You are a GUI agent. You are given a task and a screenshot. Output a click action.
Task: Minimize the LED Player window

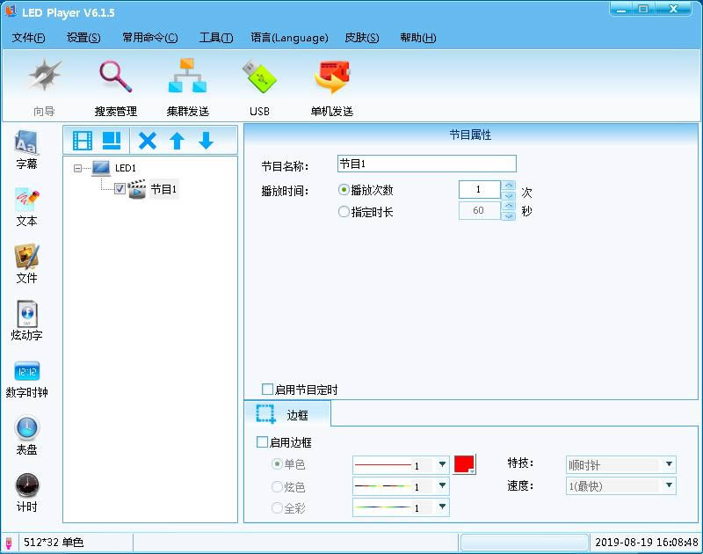click(621, 9)
